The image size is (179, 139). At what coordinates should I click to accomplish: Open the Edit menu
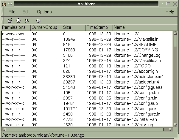26,12
